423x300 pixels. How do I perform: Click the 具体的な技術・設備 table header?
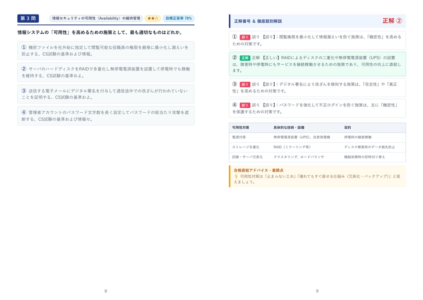click(289, 128)
